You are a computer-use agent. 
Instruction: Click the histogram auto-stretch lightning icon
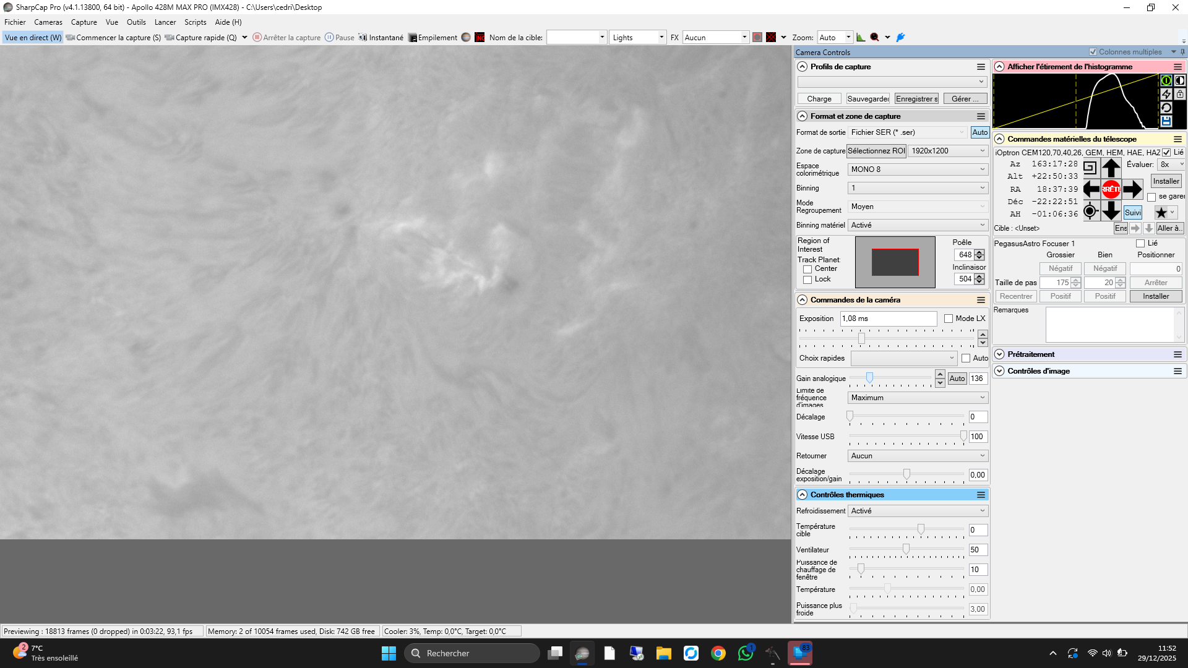pyautogui.click(x=1166, y=94)
